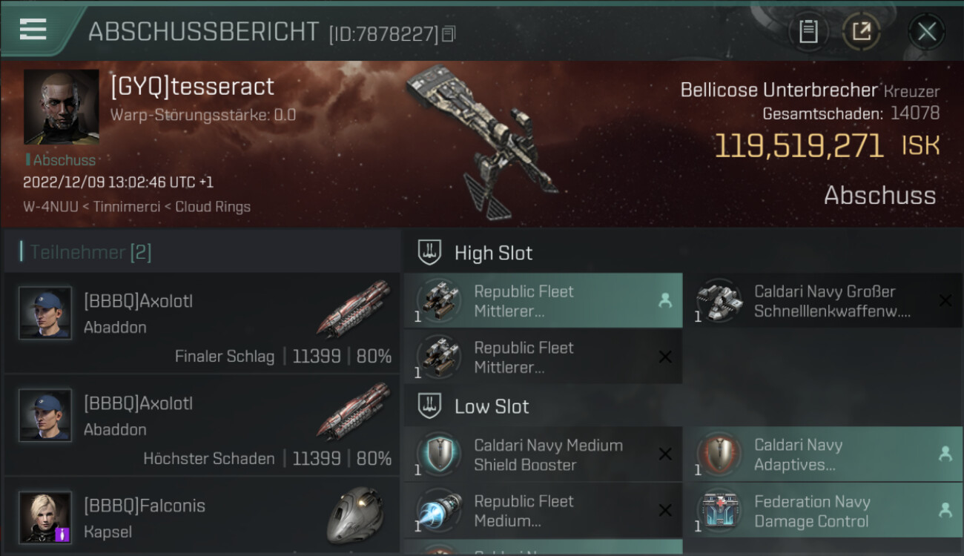Click the Kapsel pod icon
This screenshot has height=556, width=964.
pos(356,515)
